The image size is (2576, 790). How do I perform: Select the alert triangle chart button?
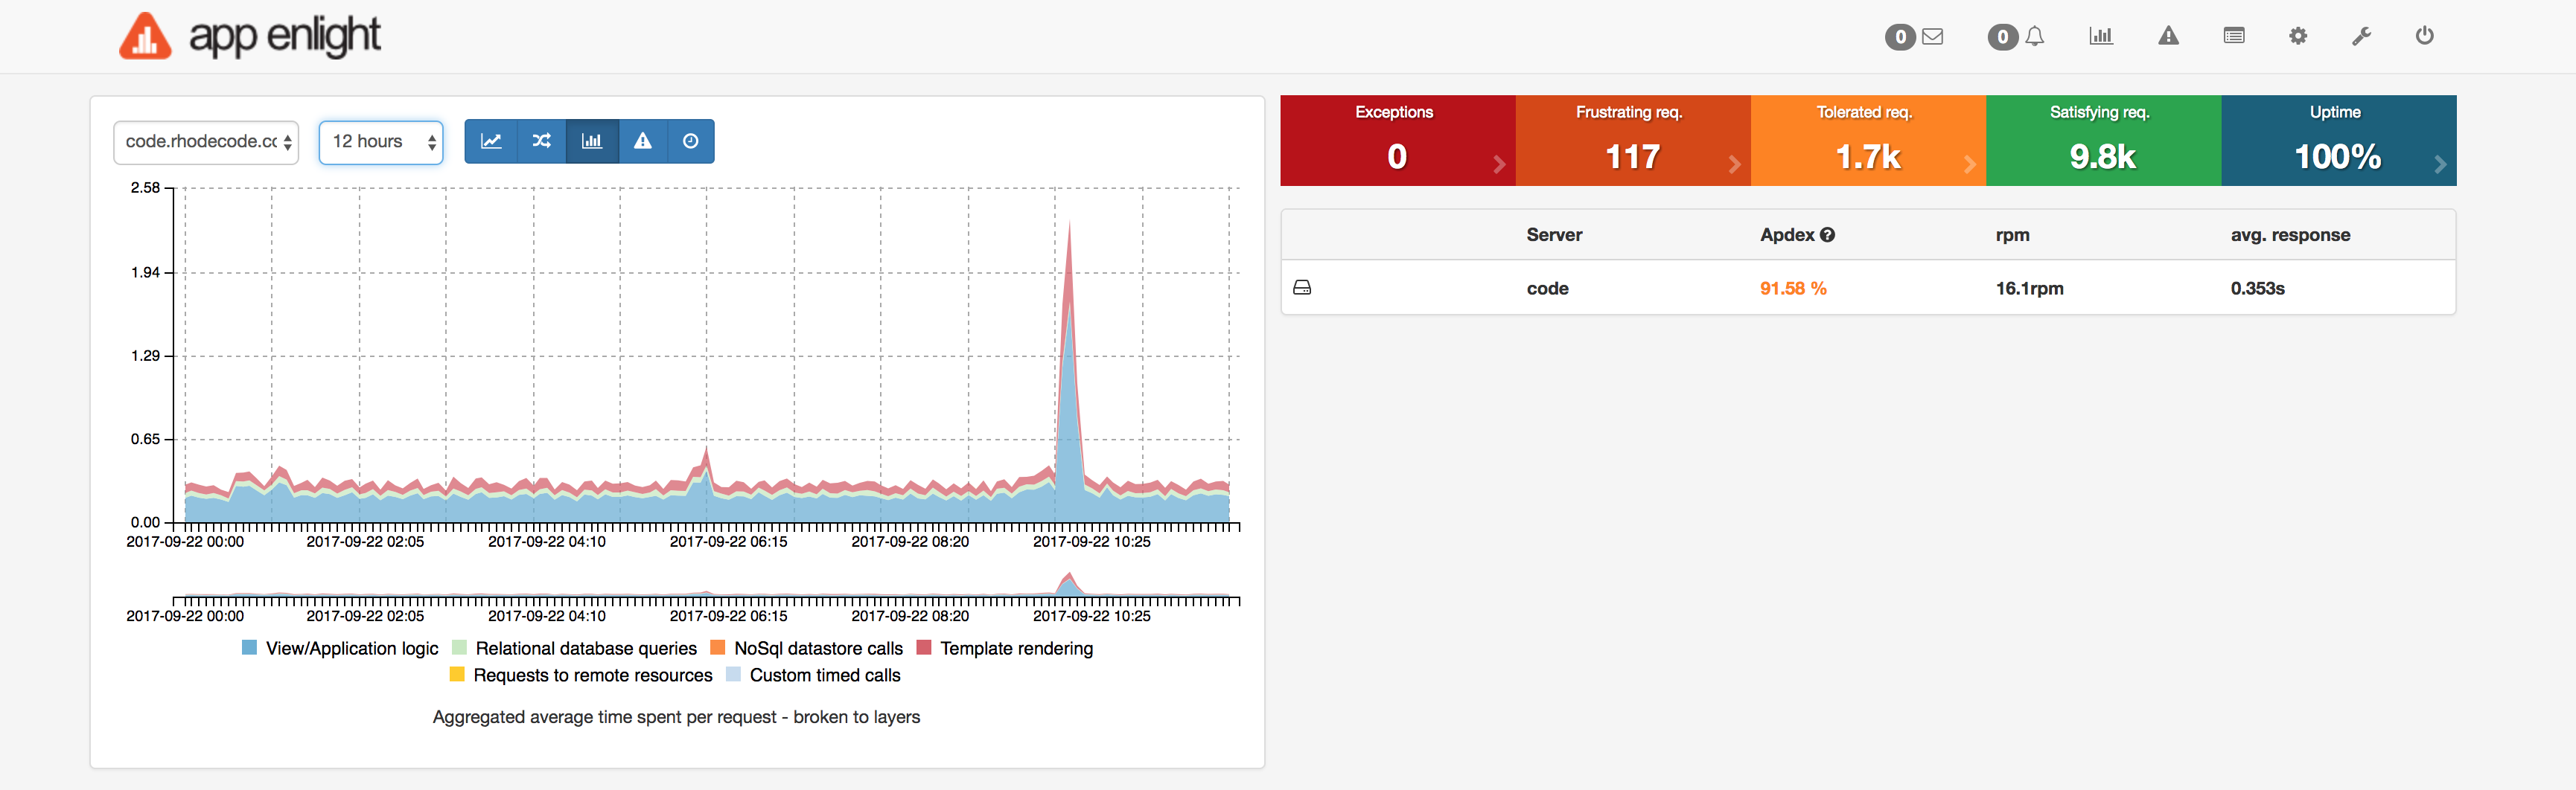pyautogui.click(x=643, y=141)
